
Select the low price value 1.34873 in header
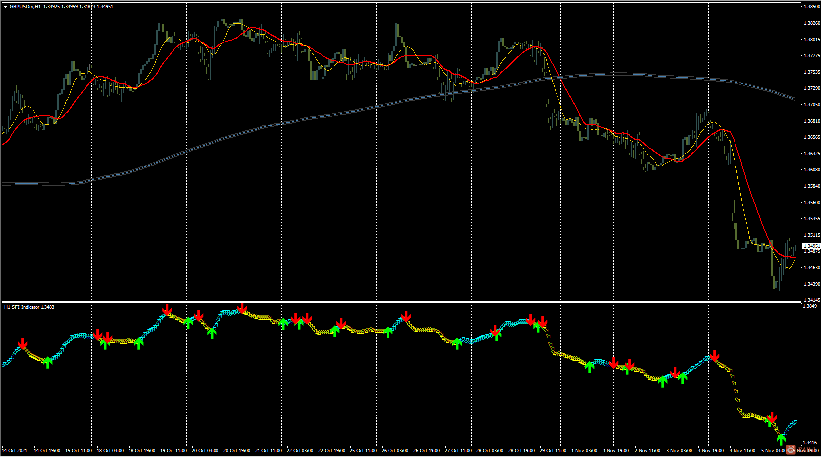pos(87,7)
